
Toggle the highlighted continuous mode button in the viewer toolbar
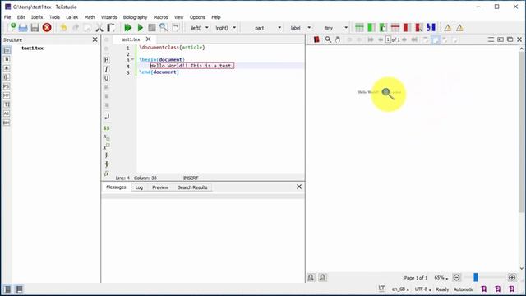(x=435, y=39)
